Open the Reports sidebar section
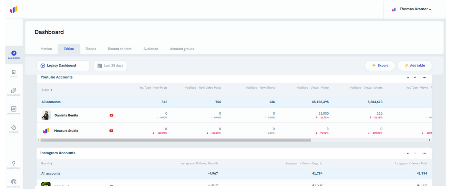This screenshot has height=195, width=452. (x=14, y=129)
